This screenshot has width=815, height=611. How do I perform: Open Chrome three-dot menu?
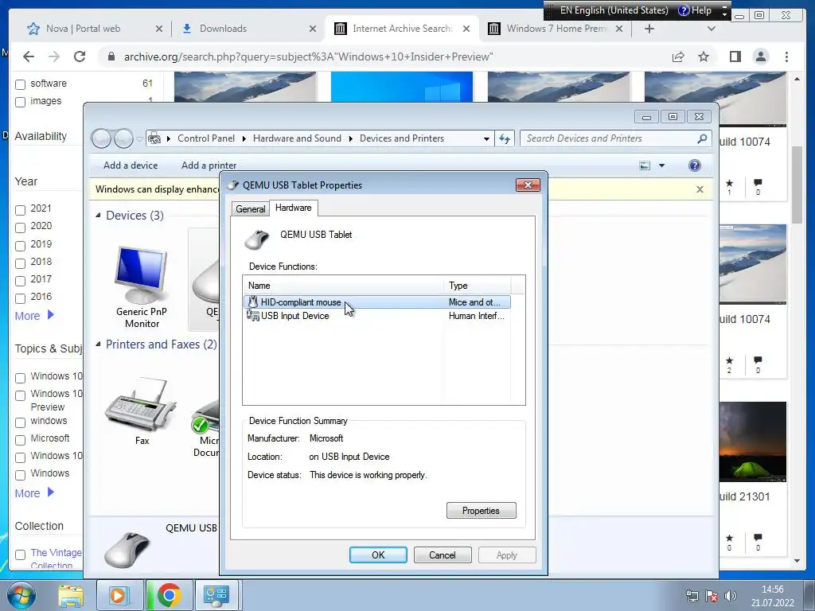[786, 56]
